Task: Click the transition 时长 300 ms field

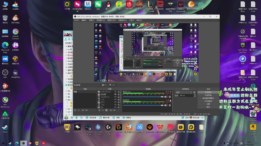Action: pyautogui.click(x=186, y=95)
